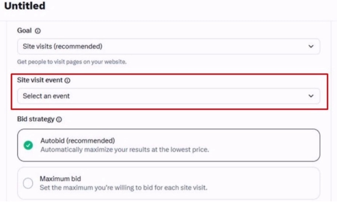
Task: Click 'Set the maximum you're willing to bid' text
Action: pyautogui.click(x=124, y=188)
